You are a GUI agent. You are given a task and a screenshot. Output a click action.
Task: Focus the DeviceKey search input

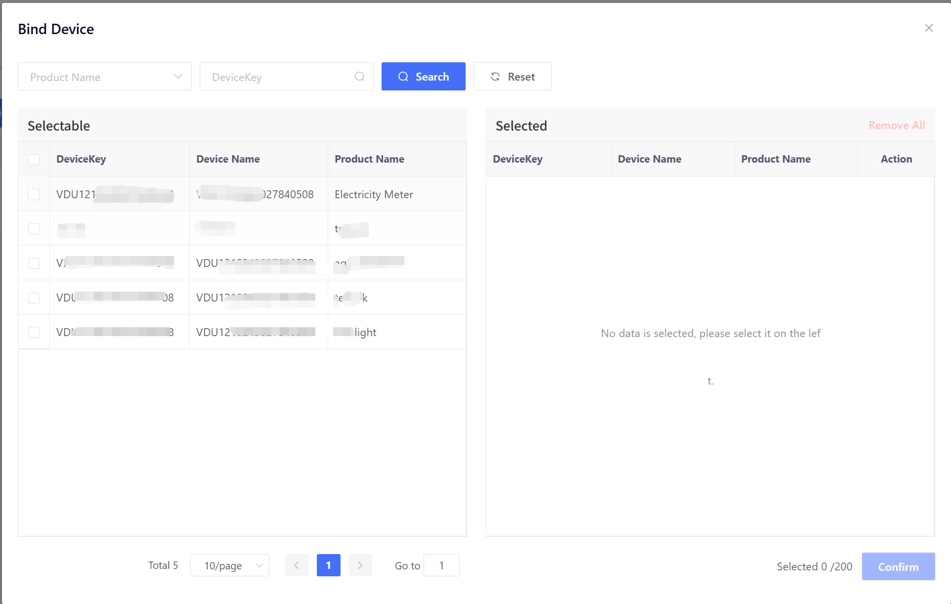point(279,77)
